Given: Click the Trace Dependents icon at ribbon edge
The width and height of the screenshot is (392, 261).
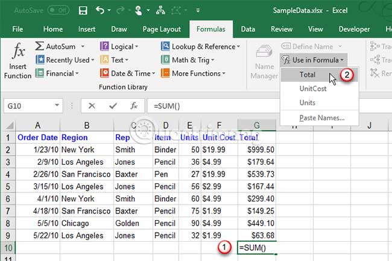Looking at the screenshot, I should [x=375, y=60].
